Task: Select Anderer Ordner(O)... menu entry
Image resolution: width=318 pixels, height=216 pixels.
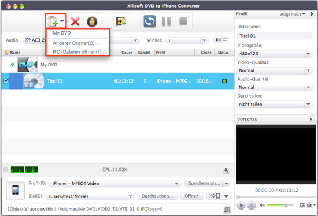Action: pos(76,43)
